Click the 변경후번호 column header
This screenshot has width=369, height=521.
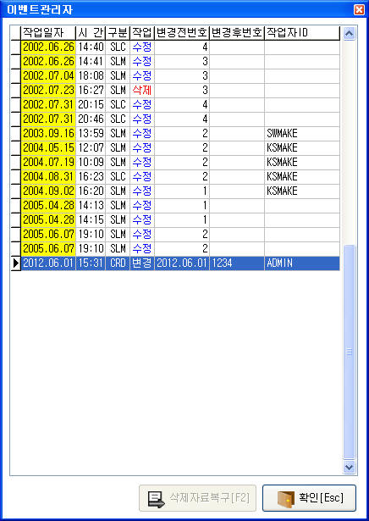pyautogui.click(x=237, y=33)
